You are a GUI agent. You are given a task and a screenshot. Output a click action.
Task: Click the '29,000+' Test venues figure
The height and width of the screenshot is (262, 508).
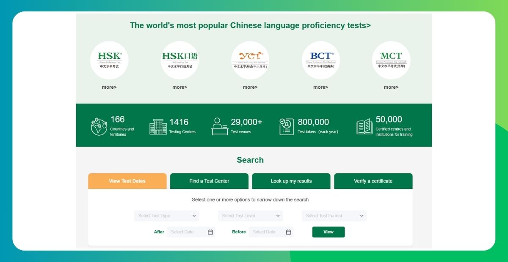246,122
